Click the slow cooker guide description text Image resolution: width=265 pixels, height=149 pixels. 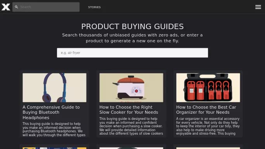click(131, 126)
